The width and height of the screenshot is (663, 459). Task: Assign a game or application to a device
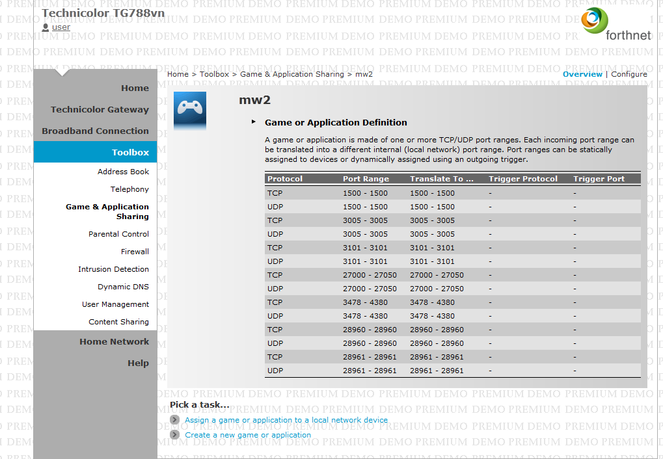(x=286, y=420)
